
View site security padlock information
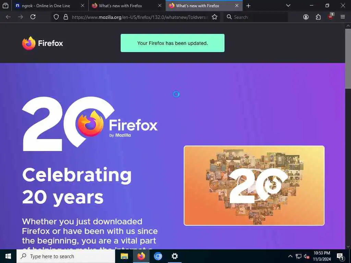(65, 17)
